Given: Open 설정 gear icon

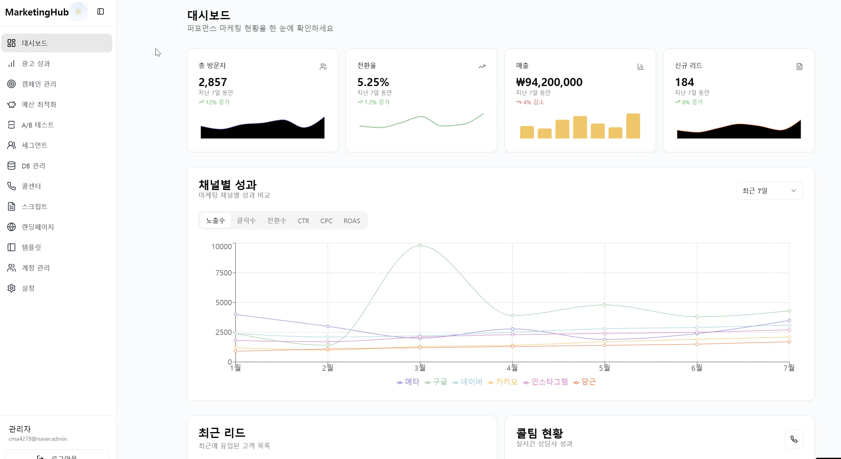Looking at the screenshot, I should 11,288.
